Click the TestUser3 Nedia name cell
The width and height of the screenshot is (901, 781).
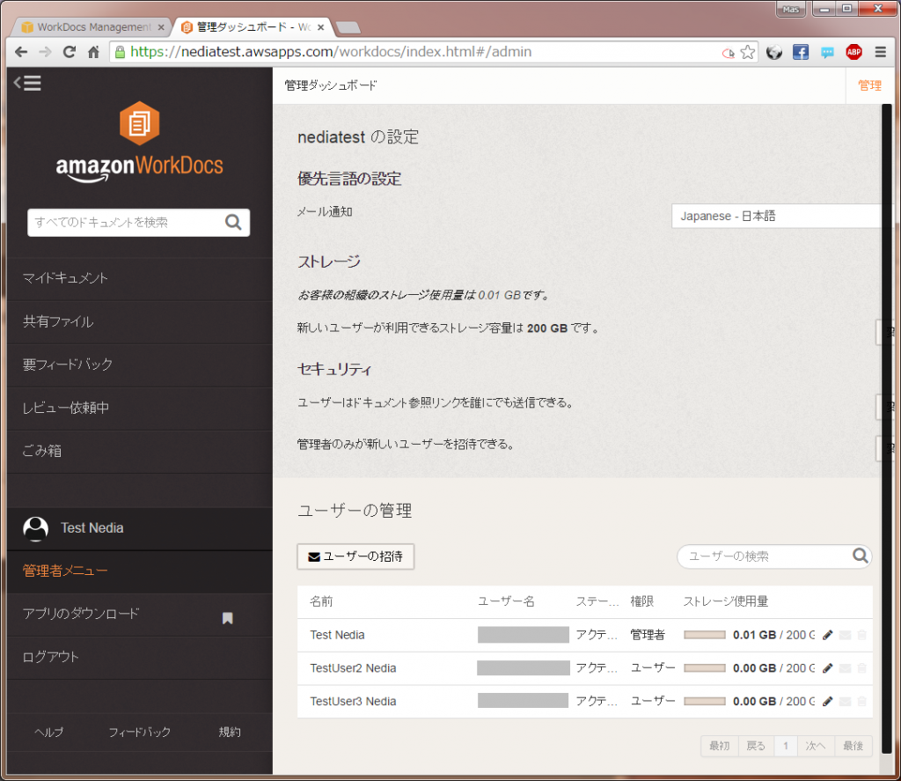point(353,702)
